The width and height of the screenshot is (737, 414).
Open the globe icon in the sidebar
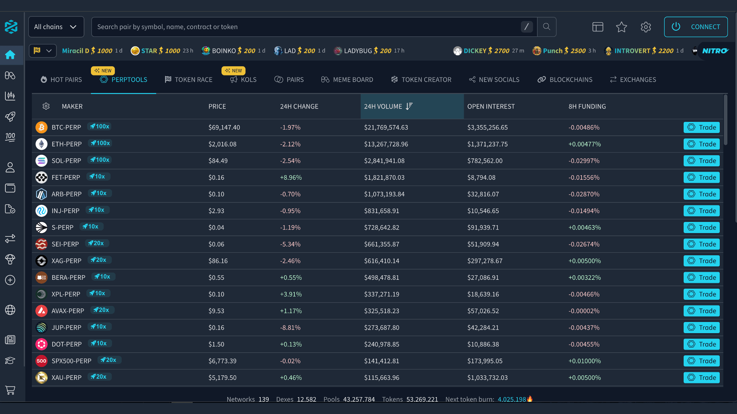[x=10, y=310]
